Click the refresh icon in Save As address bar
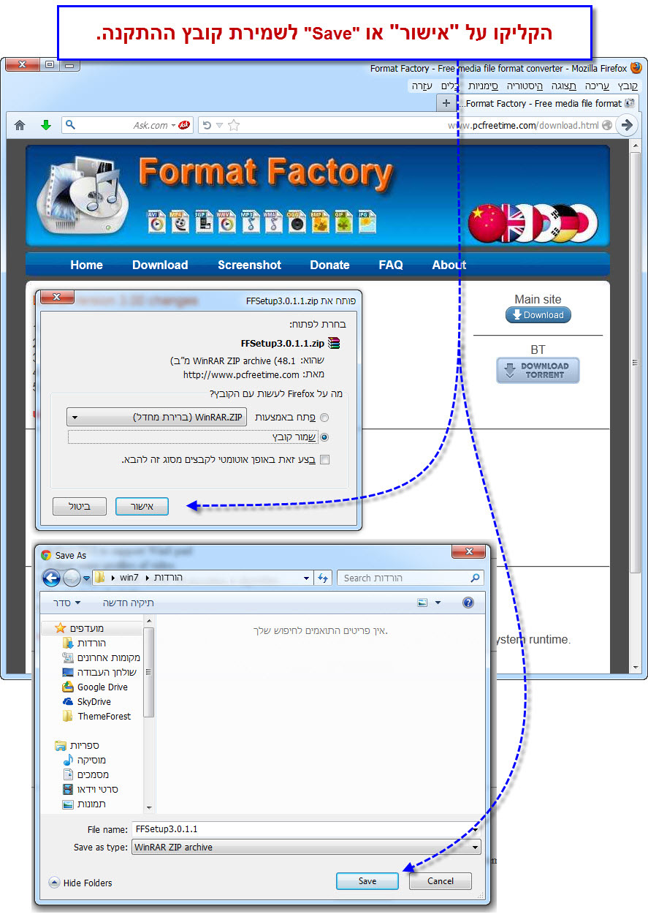 pyautogui.click(x=324, y=578)
